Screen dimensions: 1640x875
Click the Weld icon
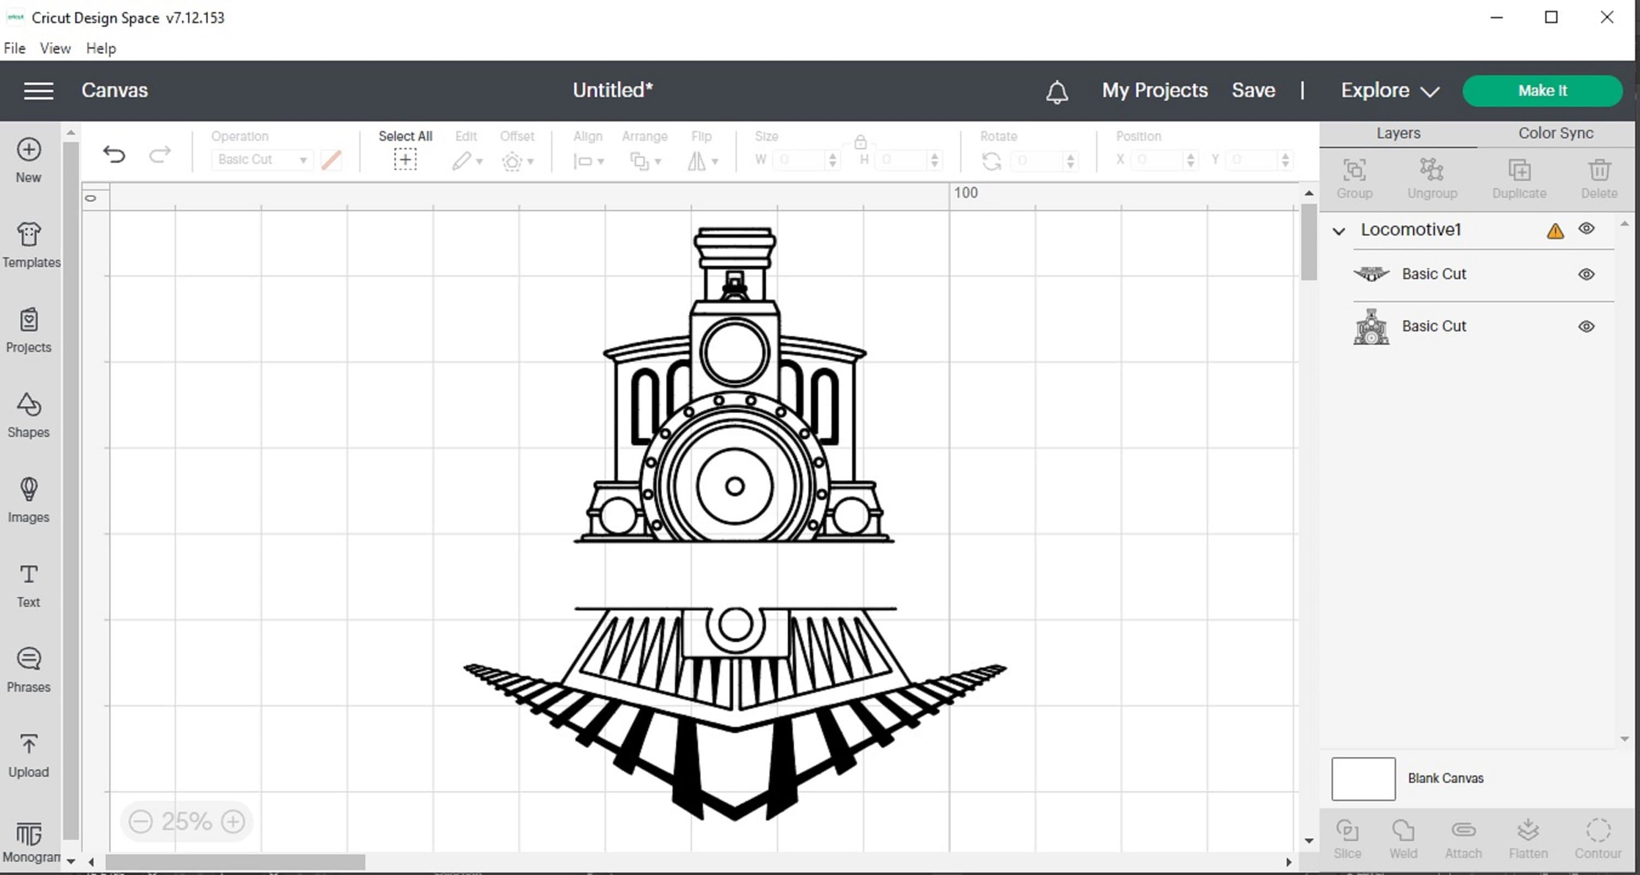(x=1404, y=837)
